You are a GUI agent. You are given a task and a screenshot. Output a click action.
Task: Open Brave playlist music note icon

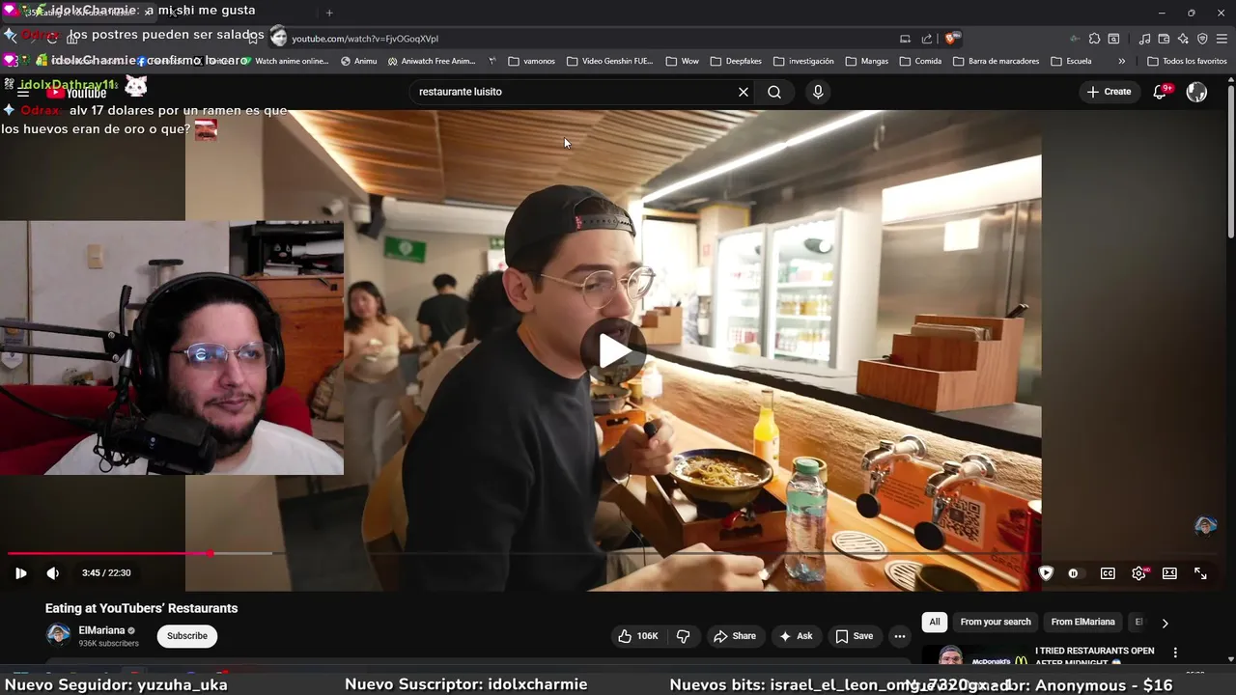point(1144,39)
